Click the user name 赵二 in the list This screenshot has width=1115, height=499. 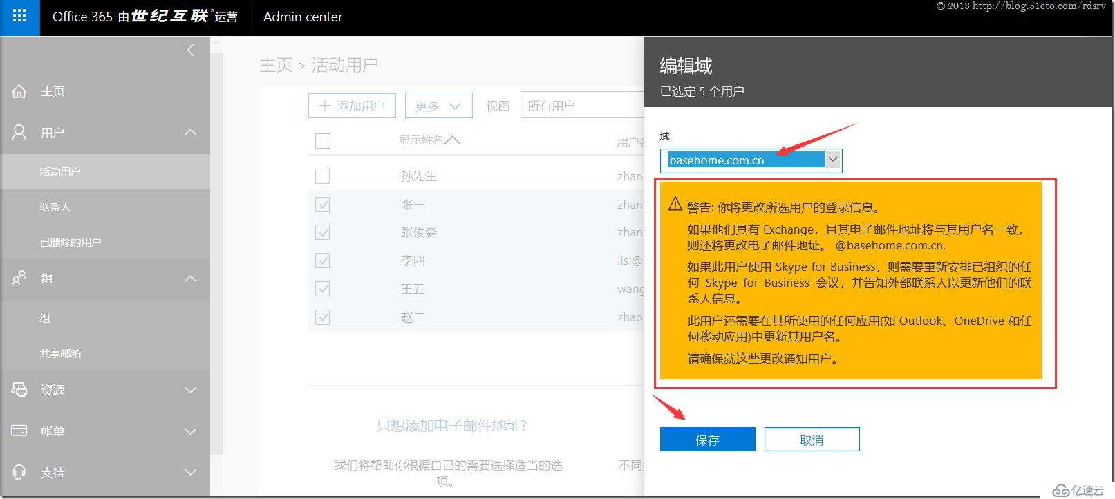tap(413, 317)
